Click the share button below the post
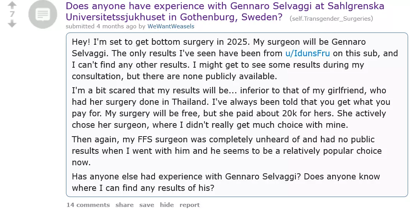Screen dimensions: 410x210 click(x=125, y=205)
